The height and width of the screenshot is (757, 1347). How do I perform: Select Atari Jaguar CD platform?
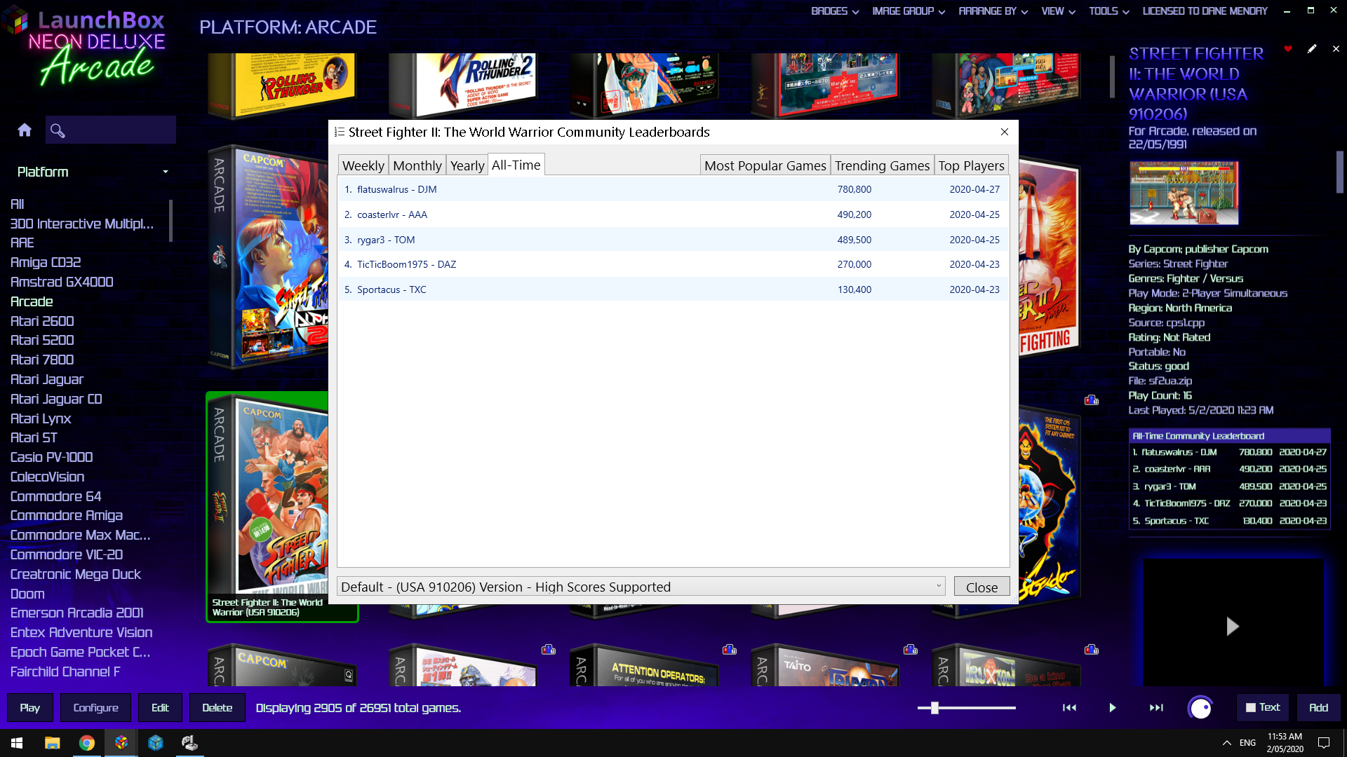pyautogui.click(x=56, y=399)
